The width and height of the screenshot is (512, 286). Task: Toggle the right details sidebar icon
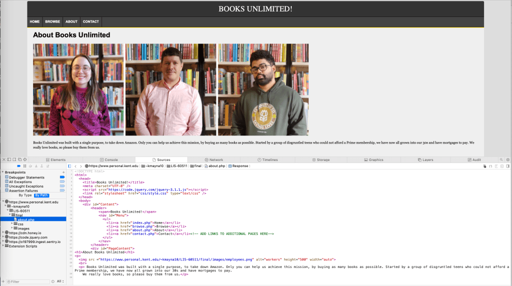tap(508, 165)
